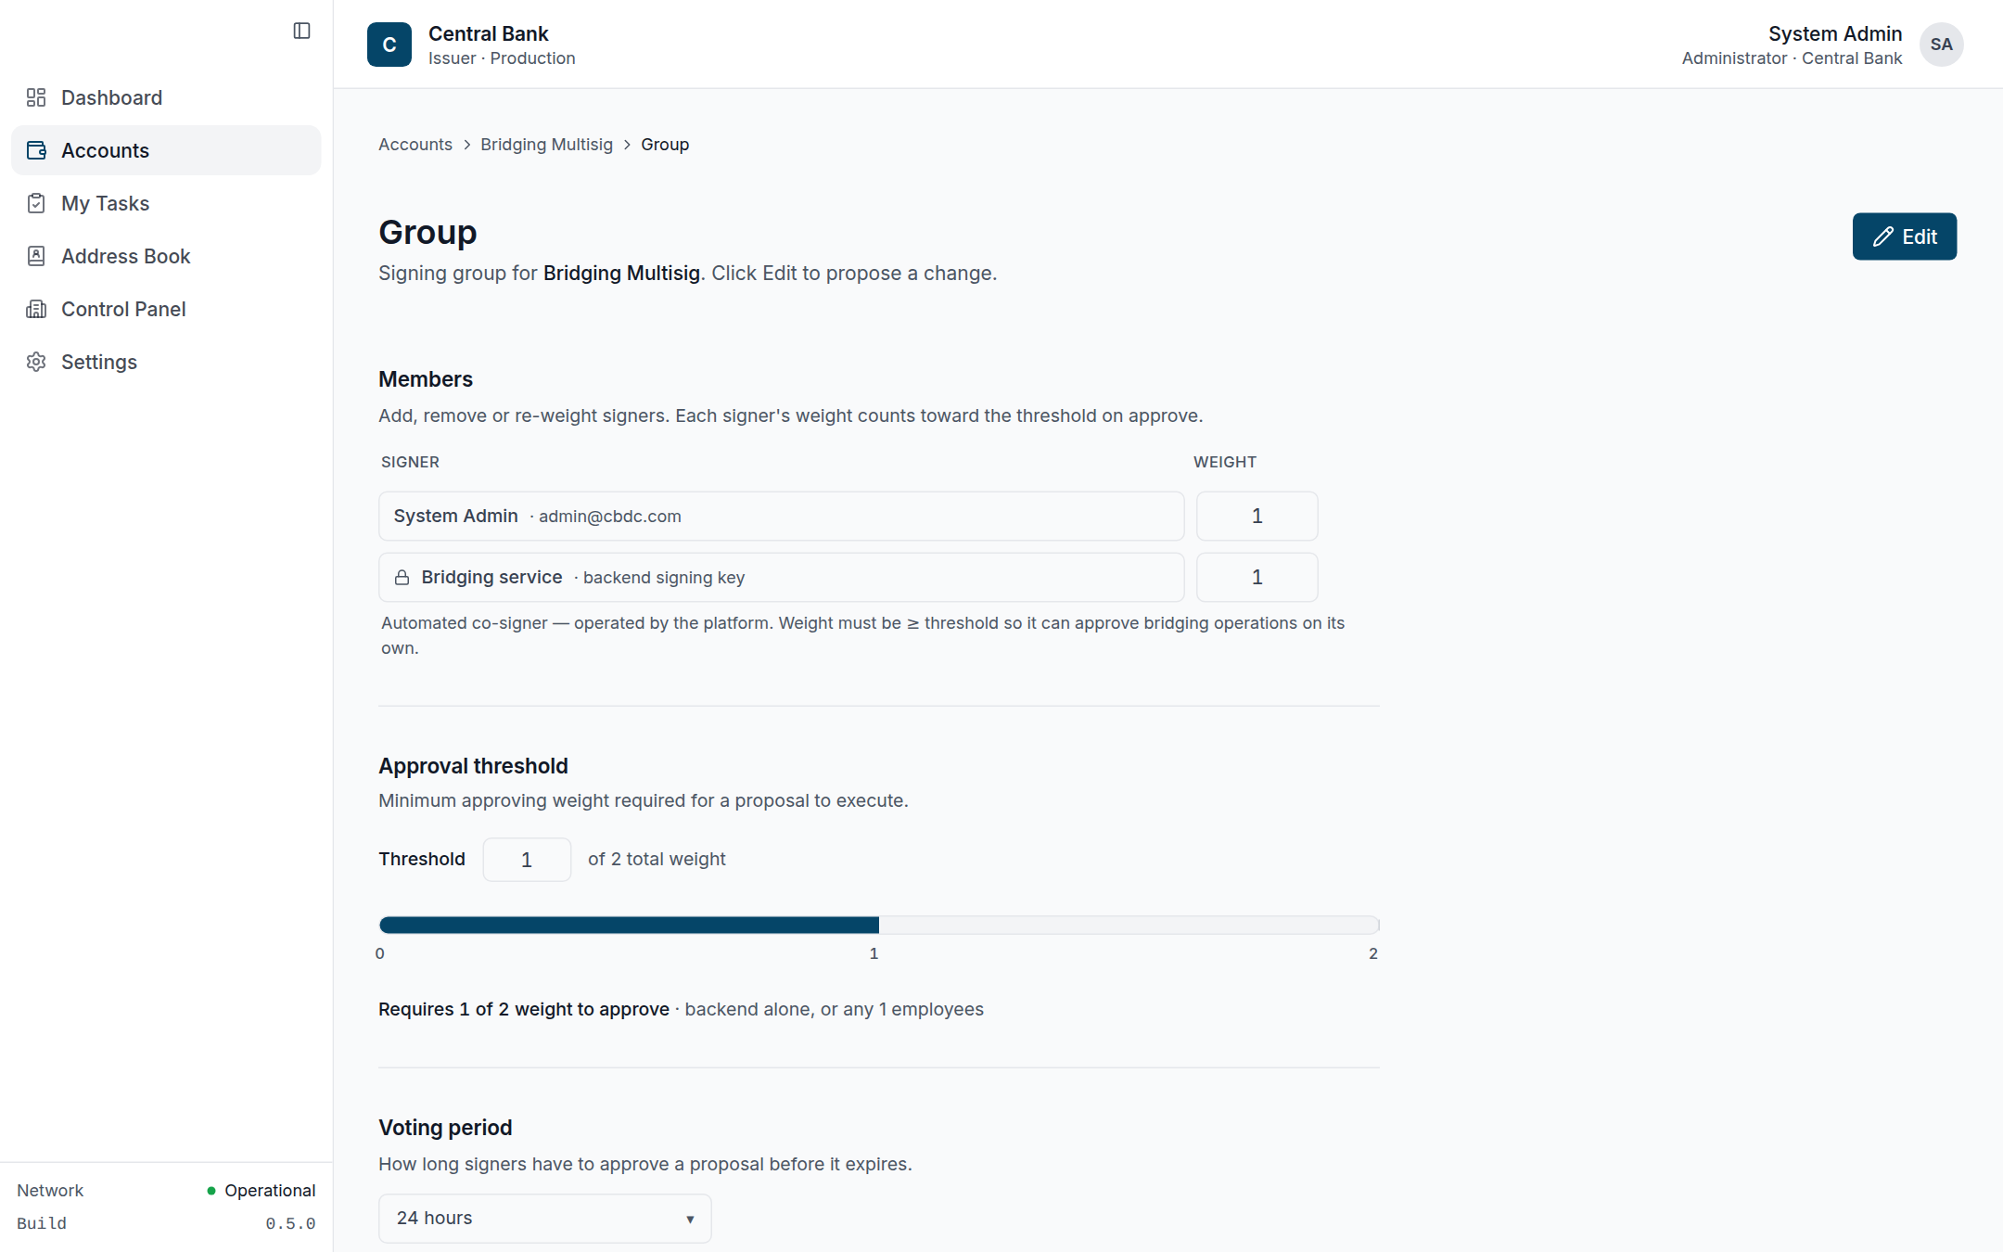
Task: Click the Settings gear icon
Action: click(36, 362)
